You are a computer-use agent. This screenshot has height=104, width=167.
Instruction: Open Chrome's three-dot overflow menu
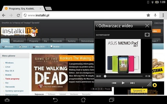[x=163, y=15]
